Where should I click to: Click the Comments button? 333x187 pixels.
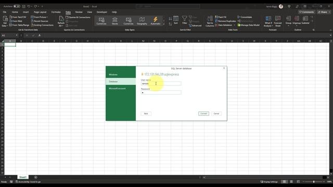pyautogui.click(x=306, y=12)
